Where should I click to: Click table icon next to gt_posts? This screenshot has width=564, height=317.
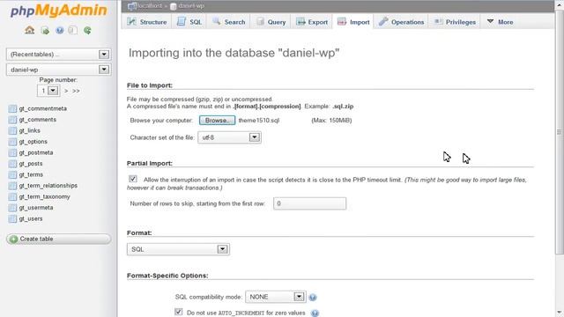click(12, 164)
